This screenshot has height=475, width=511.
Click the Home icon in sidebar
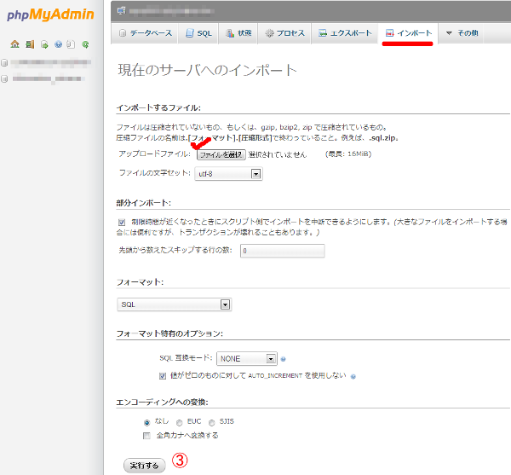15,44
